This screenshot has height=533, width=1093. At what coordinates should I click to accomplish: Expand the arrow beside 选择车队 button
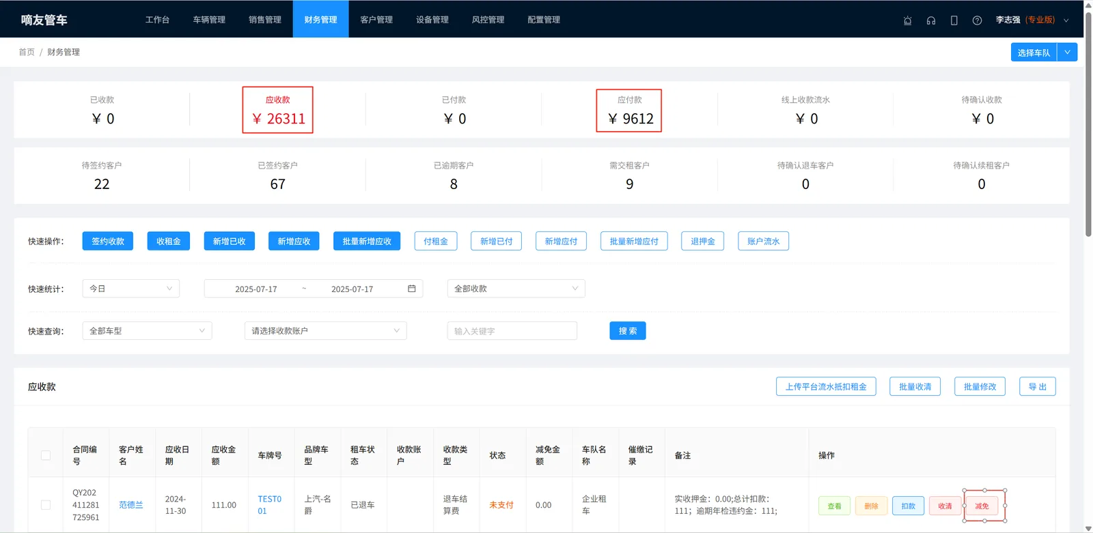tap(1068, 53)
